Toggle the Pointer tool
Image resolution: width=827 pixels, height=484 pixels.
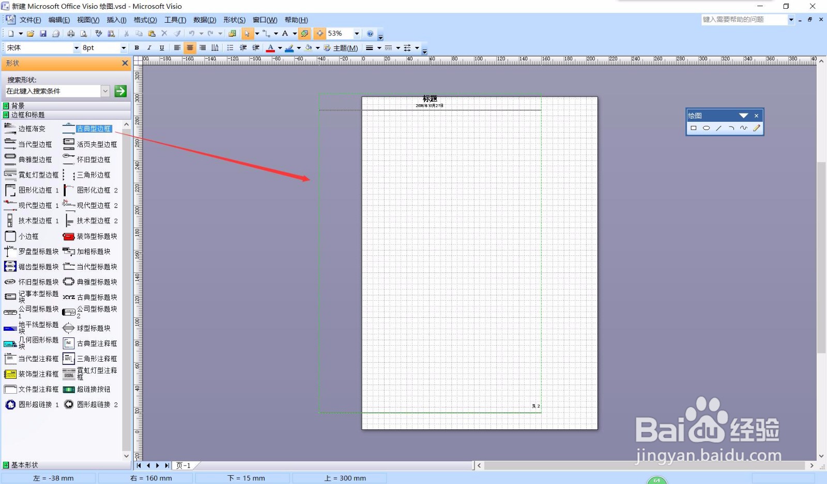click(247, 34)
